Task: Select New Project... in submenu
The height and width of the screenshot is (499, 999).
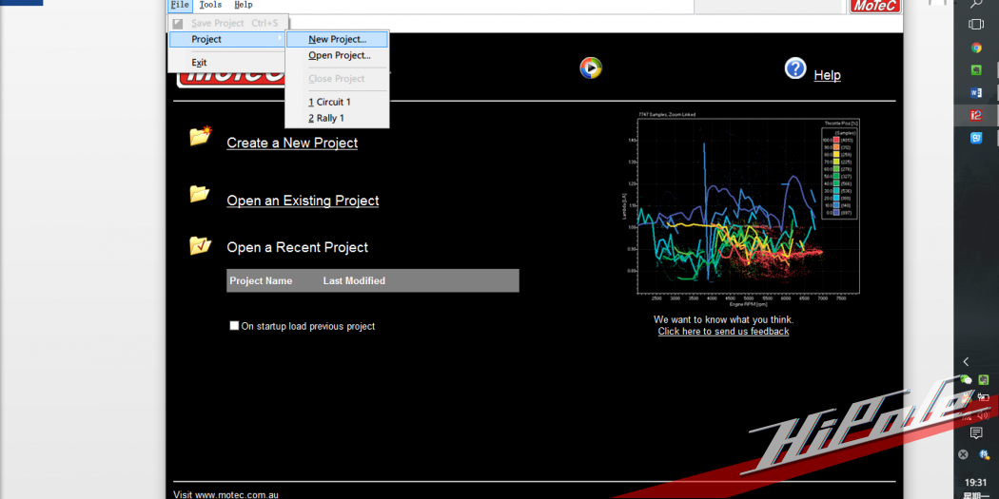Action: click(337, 40)
